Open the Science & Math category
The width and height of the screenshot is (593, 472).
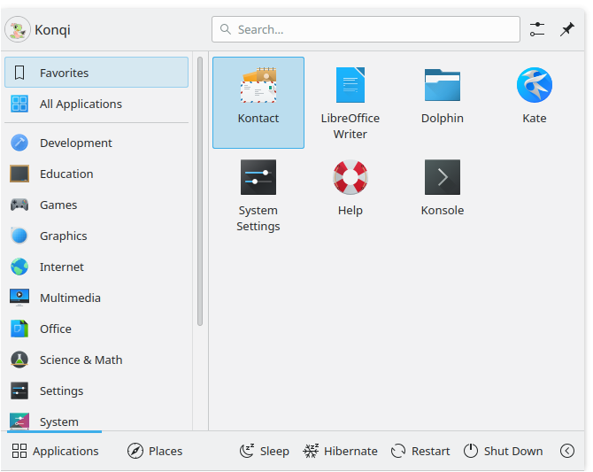(x=96, y=360)
